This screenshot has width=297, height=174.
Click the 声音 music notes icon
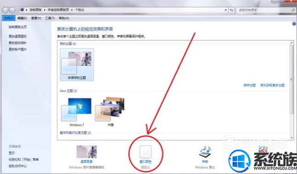point(205,152)
